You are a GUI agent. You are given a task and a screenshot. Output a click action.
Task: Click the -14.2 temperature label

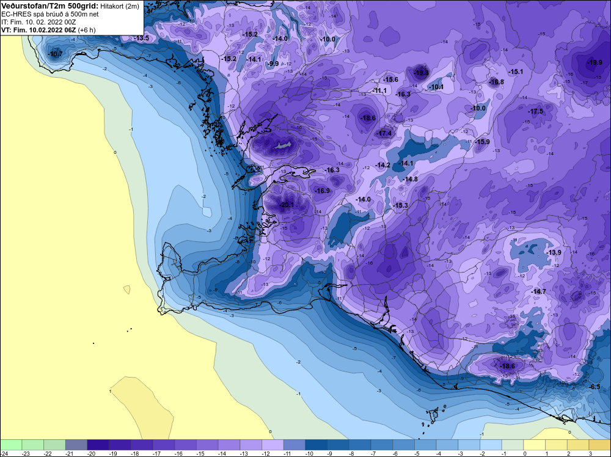[x=382, y=165]
